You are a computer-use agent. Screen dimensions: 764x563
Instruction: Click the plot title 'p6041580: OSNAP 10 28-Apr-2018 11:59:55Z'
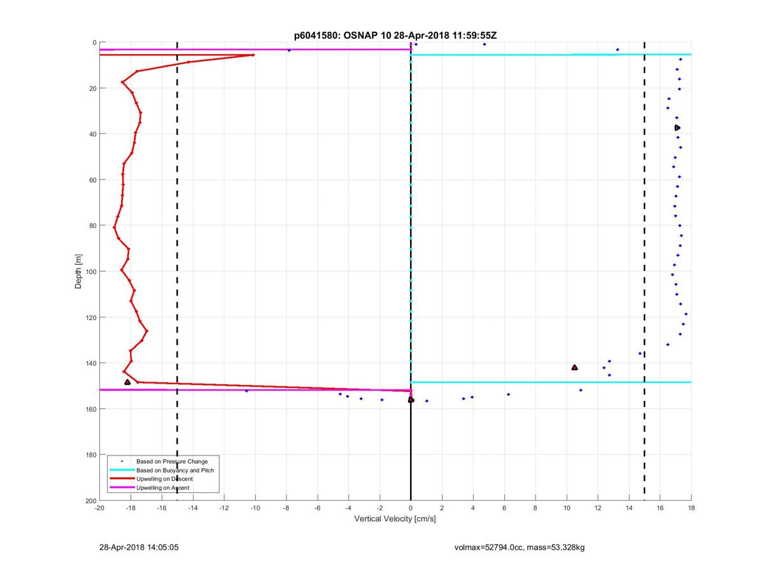pyautogui.click(x=395, y=36)
